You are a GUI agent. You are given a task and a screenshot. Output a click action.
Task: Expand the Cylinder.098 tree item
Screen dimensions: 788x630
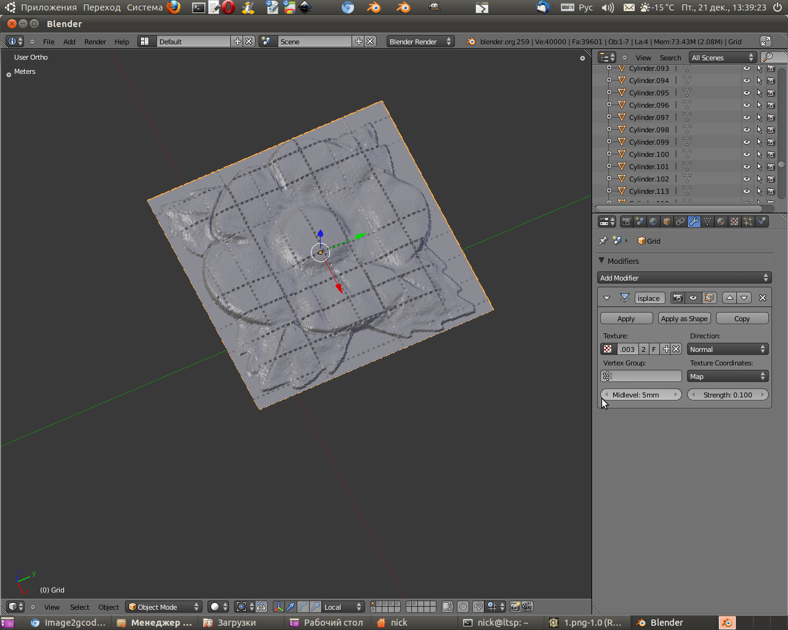(x=609, y=130)
